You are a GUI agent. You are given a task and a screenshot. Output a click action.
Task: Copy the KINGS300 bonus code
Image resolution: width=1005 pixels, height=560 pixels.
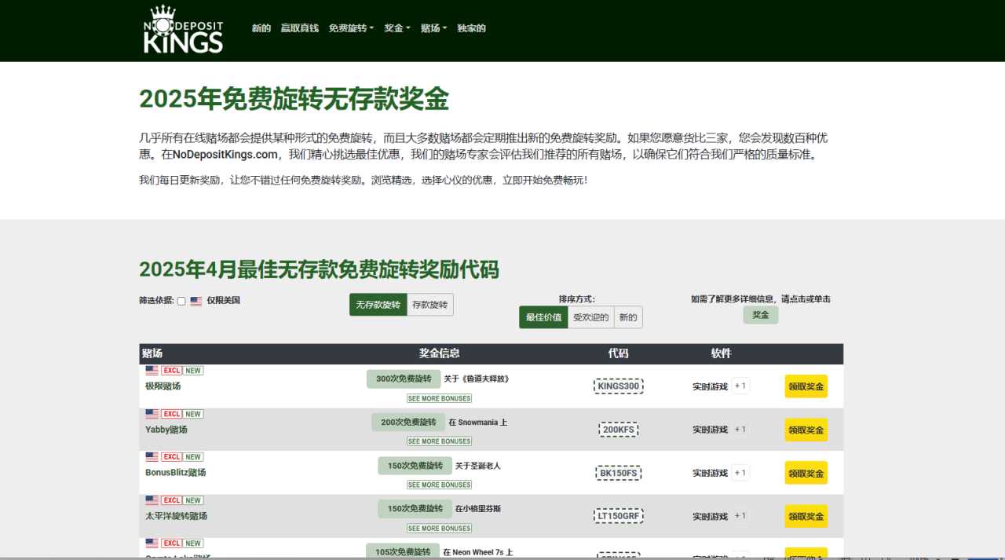click(x=618, y=386)
